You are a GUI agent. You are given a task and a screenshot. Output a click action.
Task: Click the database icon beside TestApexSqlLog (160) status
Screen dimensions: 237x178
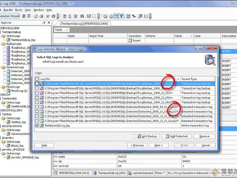pos(95,173)
